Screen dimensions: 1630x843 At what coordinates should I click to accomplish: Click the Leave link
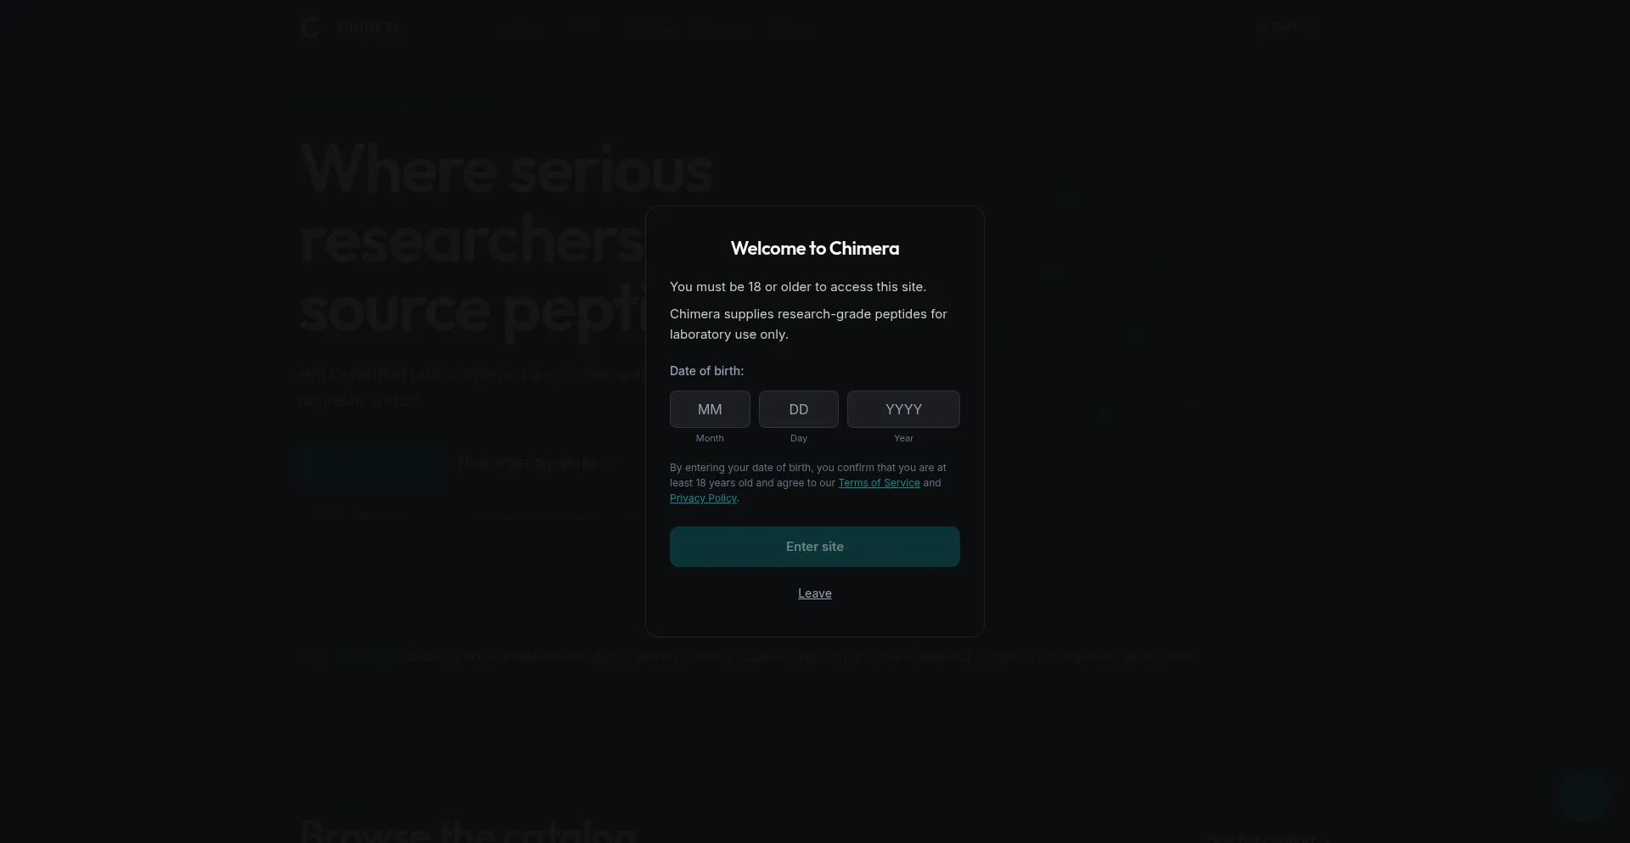point(815,593)
